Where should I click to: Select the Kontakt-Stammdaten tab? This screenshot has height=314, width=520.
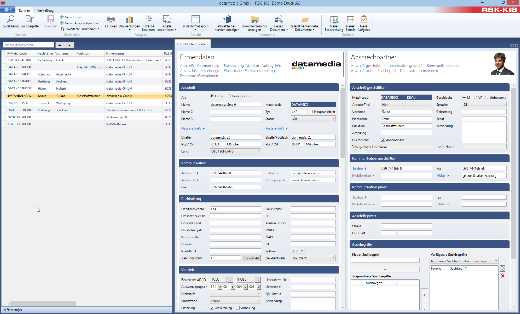coord(192,45)
